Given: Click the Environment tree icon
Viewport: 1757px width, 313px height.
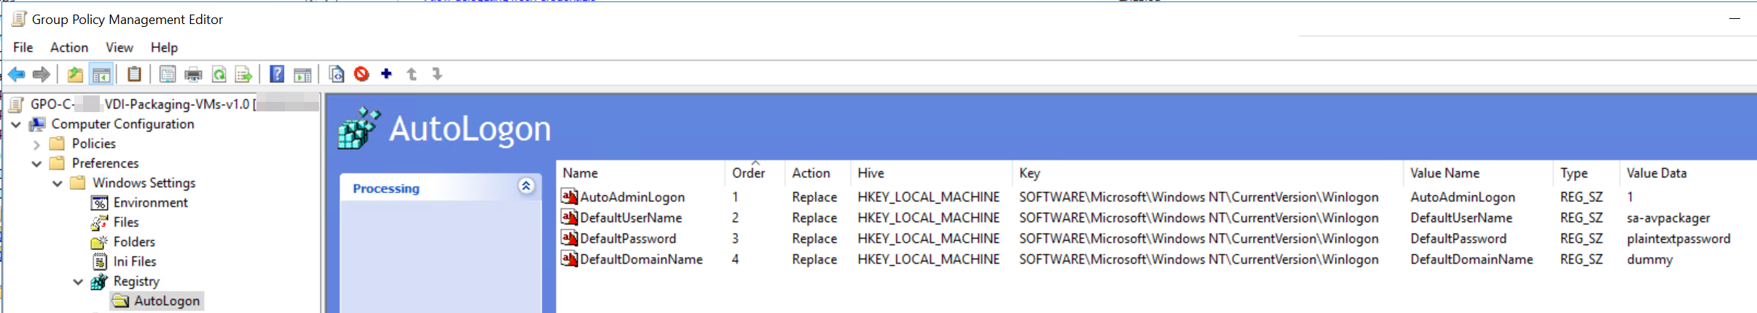Looking at the screenshot, I should (x=100, y=202).
